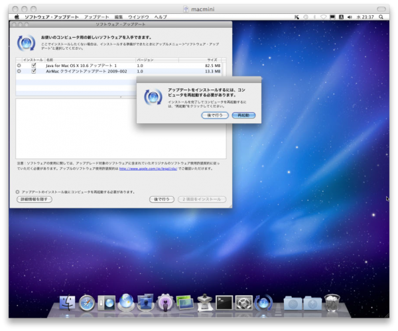
Task: Sort by the サイズ column header
Action: (x=200, y=60)
